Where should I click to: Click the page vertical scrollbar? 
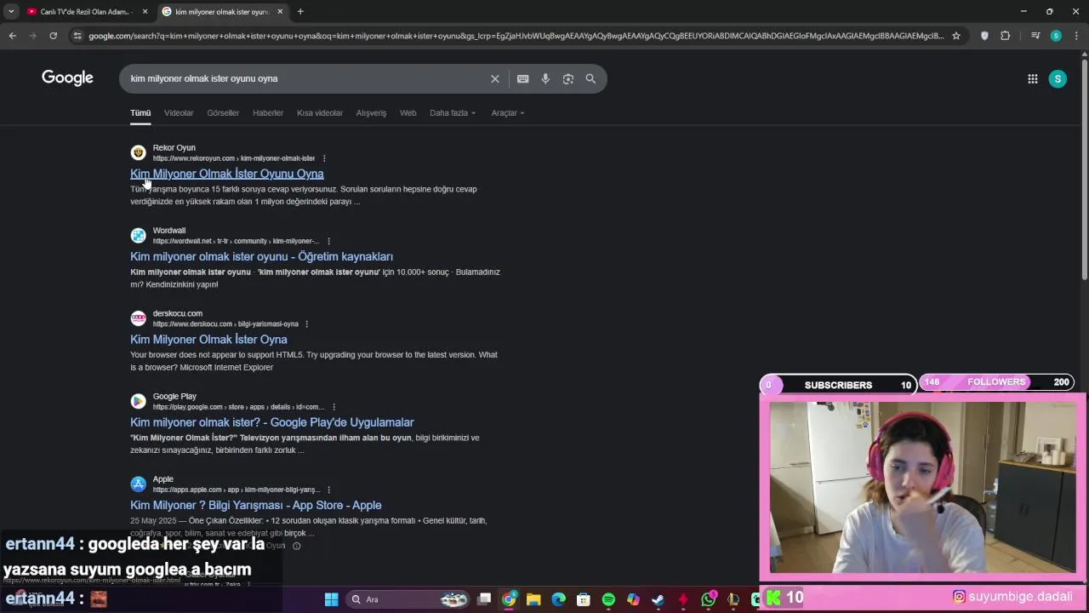click(x=1084, y=170)
